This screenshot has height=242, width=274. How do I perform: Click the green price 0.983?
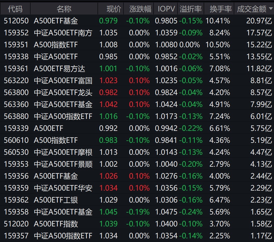pyautogui.click(x=108, y=140)
